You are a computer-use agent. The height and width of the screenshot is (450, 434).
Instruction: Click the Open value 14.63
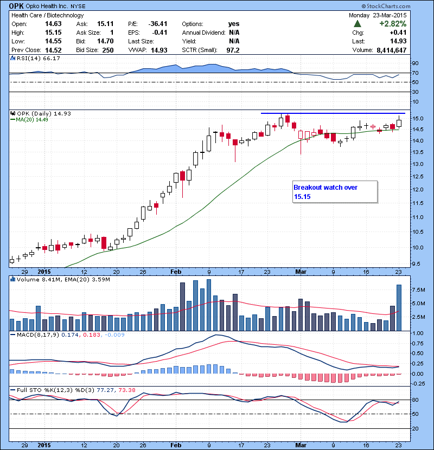point(53,24)
